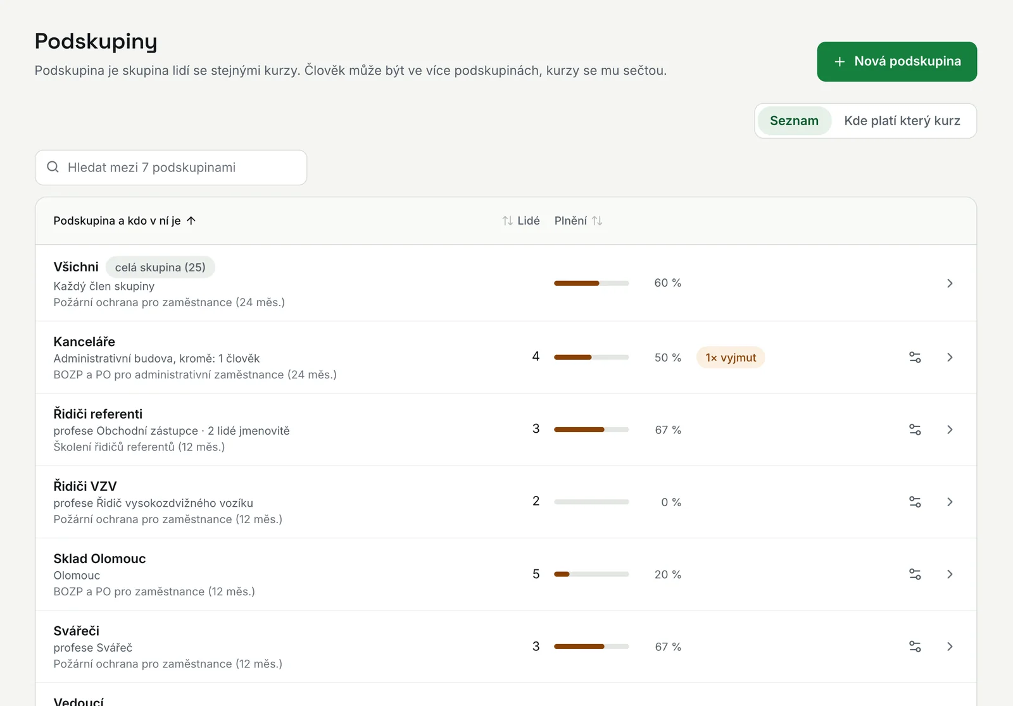Viewport: 1013px width, 706px height.
Task: Click the Kanceláře 50 % value
Action: click(x=668, y=357)
